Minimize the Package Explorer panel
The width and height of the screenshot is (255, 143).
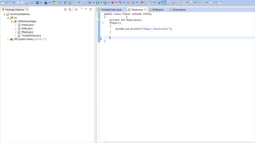(x=86, y=9)
